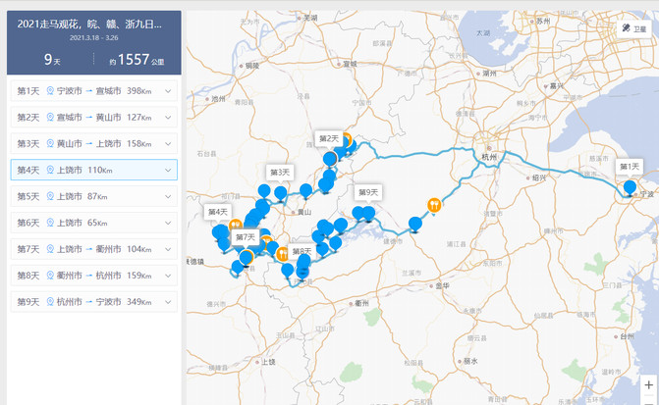Click the 第4天 label on the map

217,211
